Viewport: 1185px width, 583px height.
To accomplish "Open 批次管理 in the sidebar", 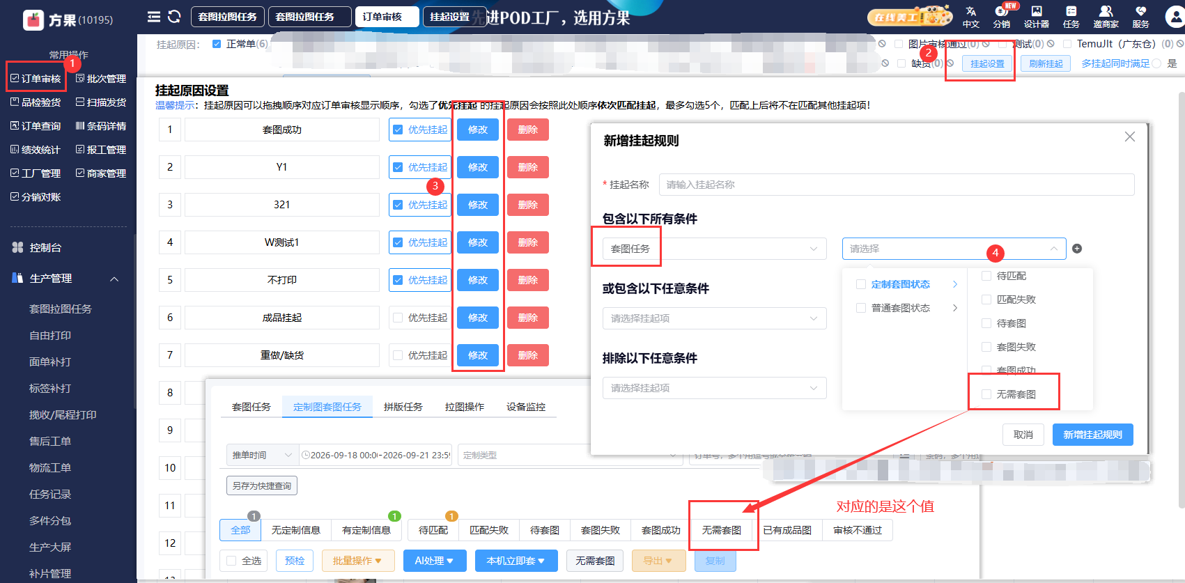I will (101, 79).
